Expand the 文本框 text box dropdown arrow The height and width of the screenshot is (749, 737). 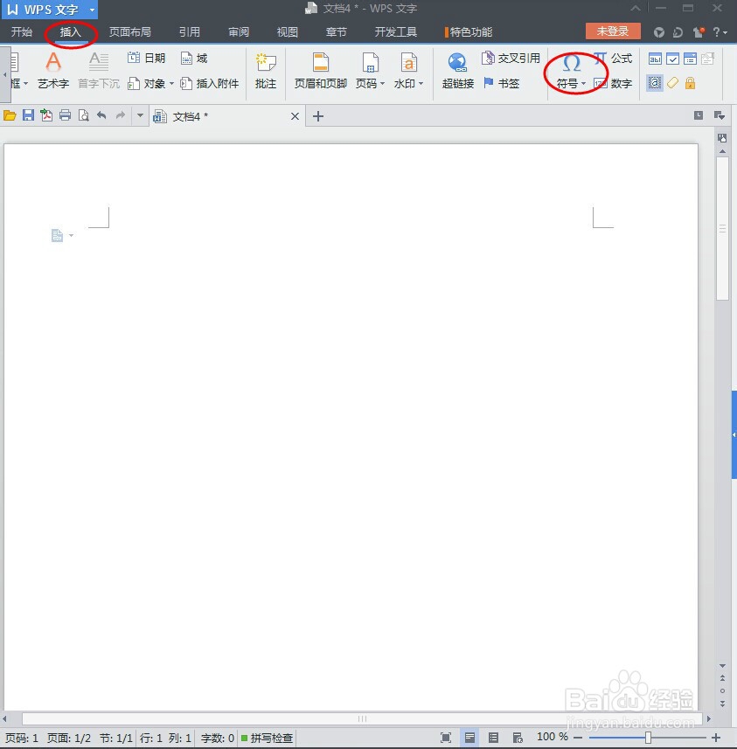pyautogui.click(x=26, y=84)
